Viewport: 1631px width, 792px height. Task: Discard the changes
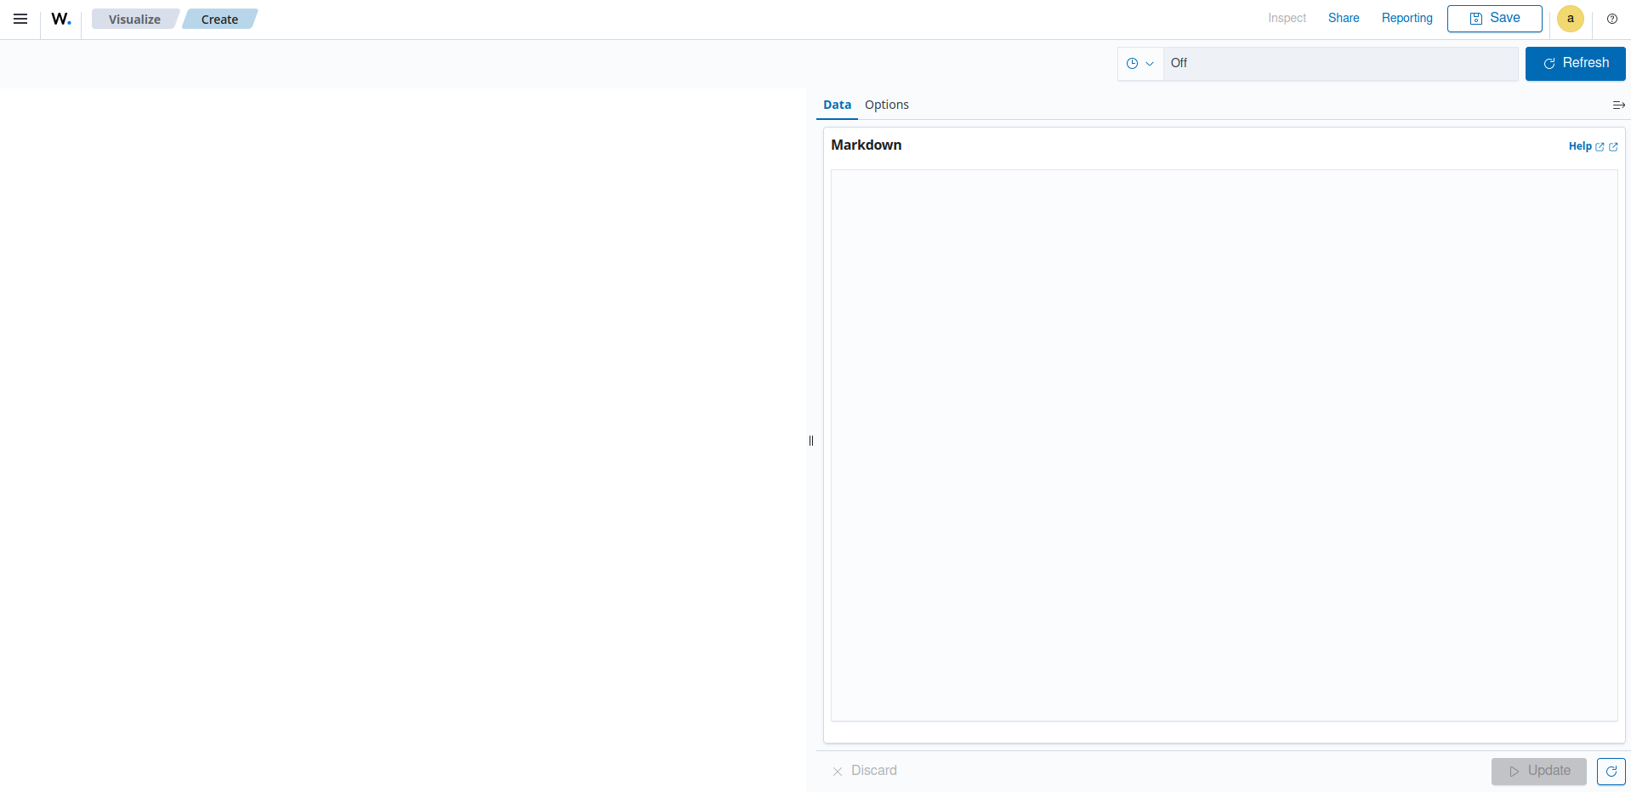(864, 771)
